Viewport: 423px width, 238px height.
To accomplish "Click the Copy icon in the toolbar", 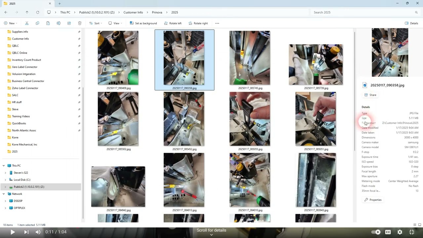I will tap(37, 23).
